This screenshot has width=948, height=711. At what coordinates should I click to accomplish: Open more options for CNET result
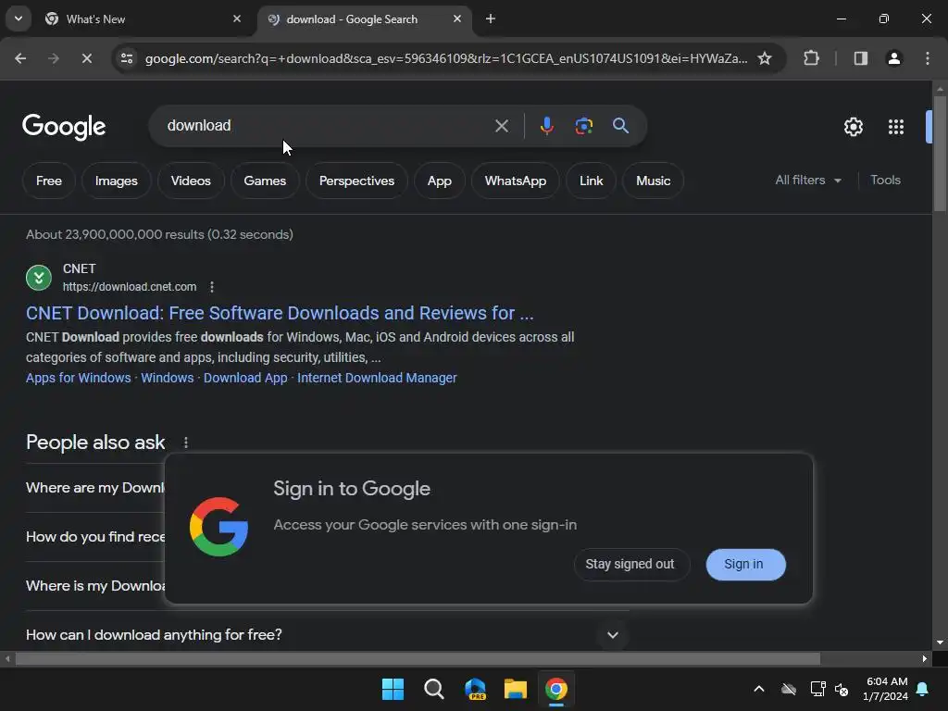(x=212, y=287)
